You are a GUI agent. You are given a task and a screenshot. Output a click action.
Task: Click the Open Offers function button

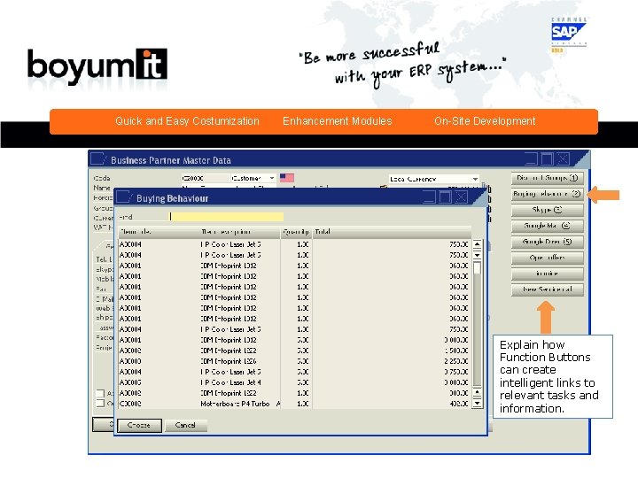(x=548, y=258)
